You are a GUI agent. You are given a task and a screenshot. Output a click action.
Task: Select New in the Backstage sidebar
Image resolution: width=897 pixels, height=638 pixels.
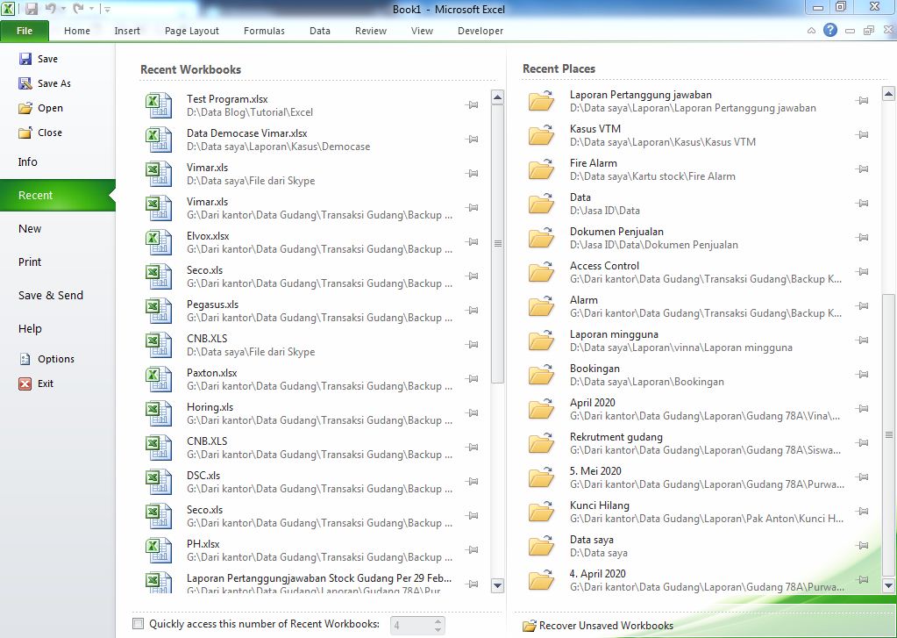click(x=30, y=229)
